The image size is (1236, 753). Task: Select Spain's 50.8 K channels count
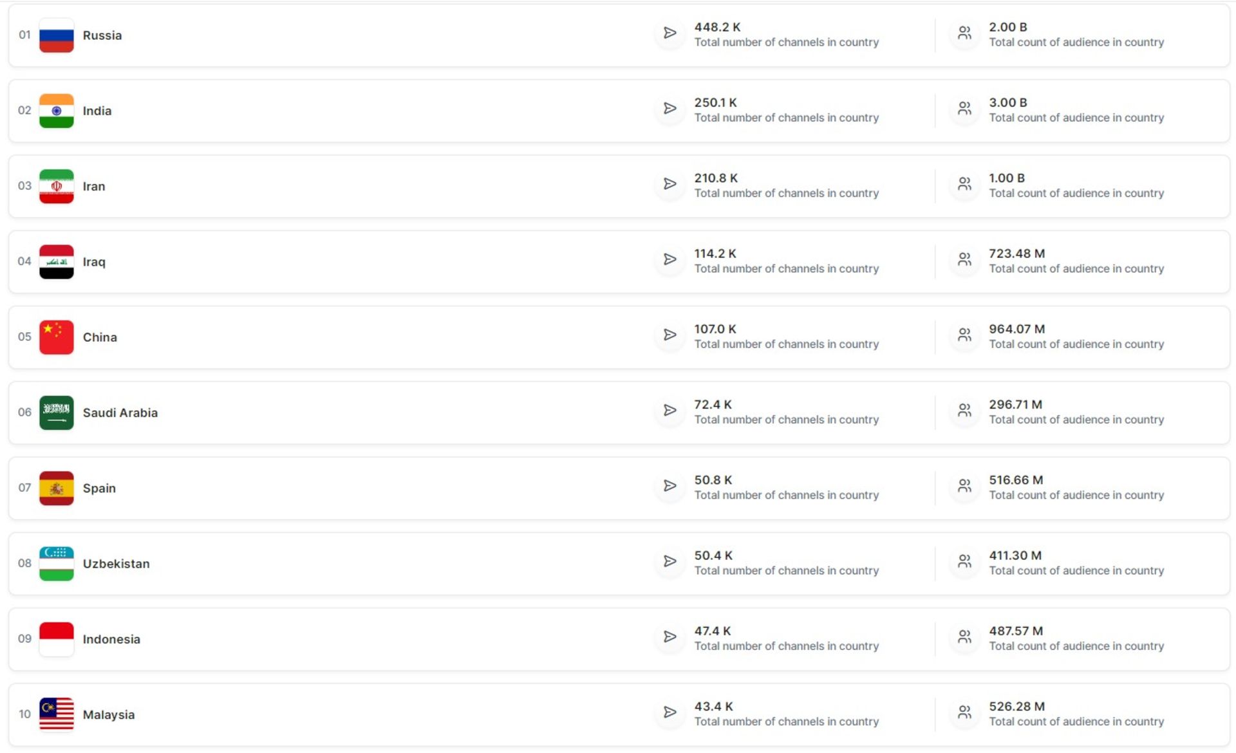[x=713, y=480]
